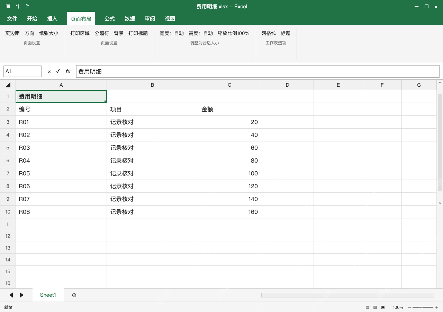Image resolution: width=443 pixels, height=312 pixels.
Task: Switch to the 开始 ribbon tab
Action: tap(32, 19)
